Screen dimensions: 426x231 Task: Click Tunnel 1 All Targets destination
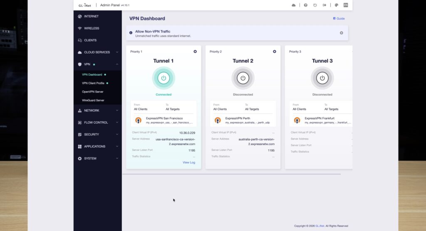[173, 109]
